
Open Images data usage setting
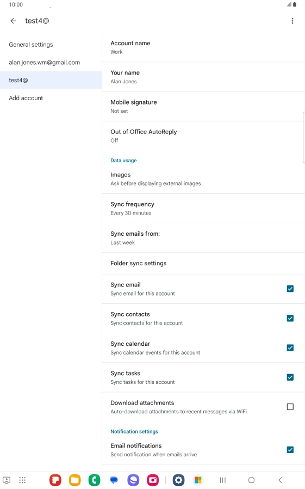203,179
